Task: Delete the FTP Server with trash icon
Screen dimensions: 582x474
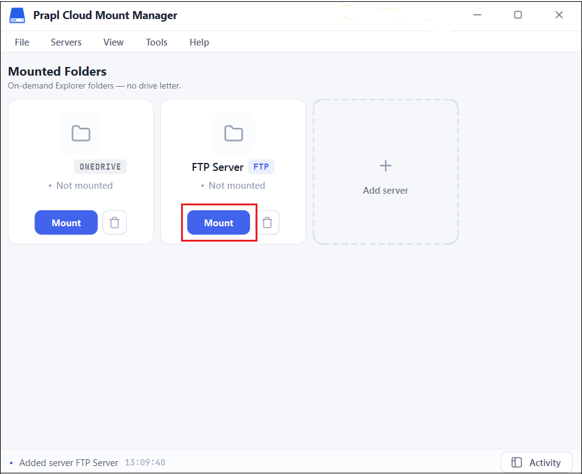Action: point(267,223)
